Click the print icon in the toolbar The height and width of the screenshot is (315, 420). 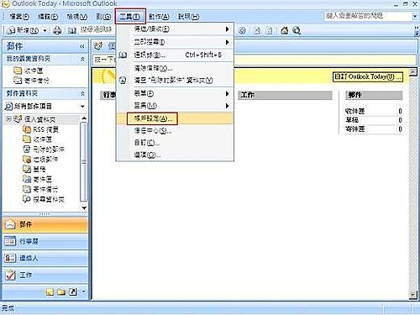pyautogui.click(x=57, y=30)
